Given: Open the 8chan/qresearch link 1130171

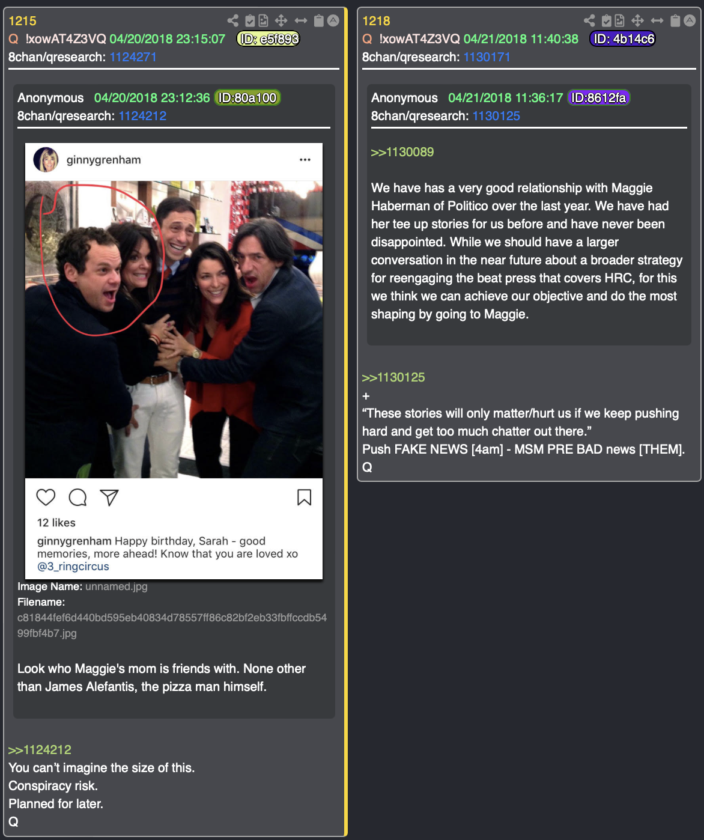Looking at the screenshot, I should pos(487,57).
